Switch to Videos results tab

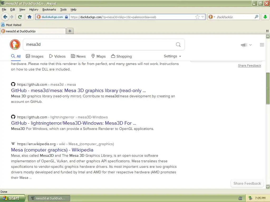(57, 56)
